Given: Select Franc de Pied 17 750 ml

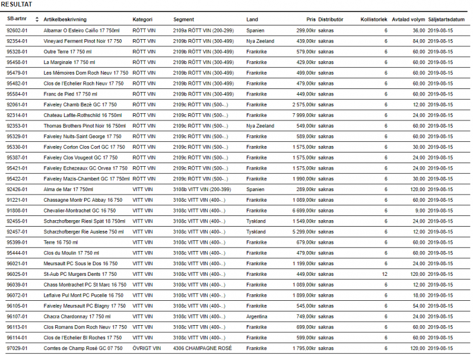Looking at the screenshot, I should point(70,94).
